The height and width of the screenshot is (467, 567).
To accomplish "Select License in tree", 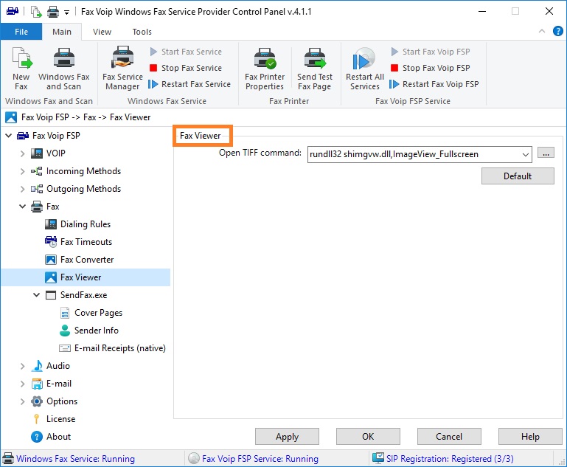I will point(60,419).
